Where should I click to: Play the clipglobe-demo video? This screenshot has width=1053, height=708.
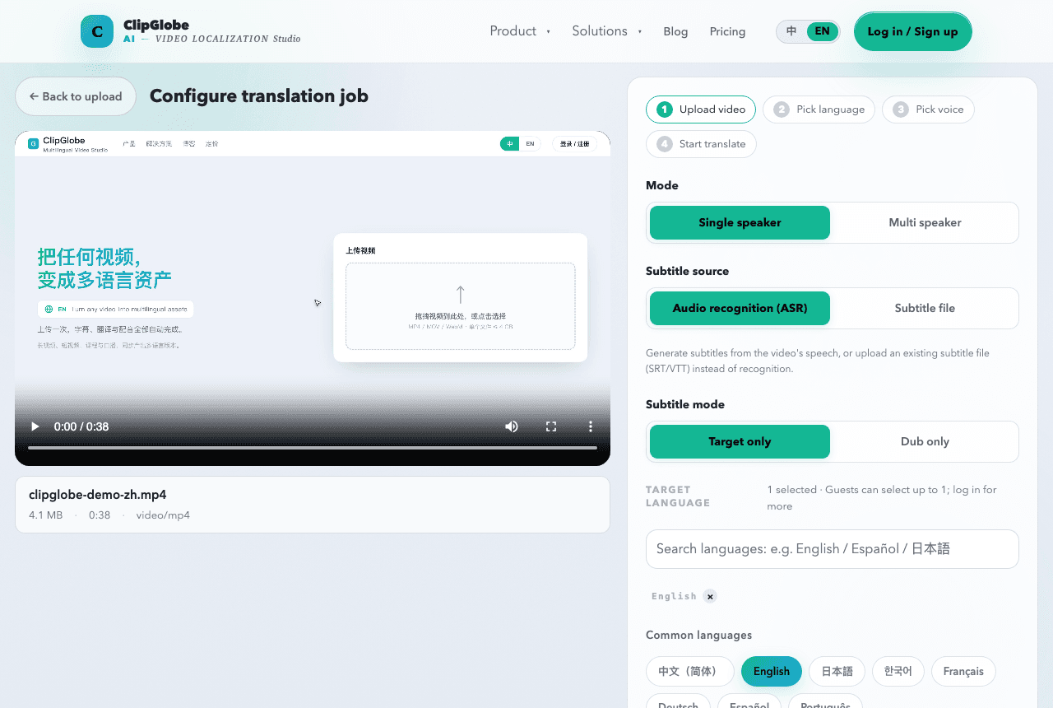(35, 426)
